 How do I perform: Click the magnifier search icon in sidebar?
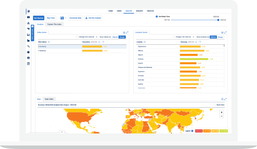[28, 46]
